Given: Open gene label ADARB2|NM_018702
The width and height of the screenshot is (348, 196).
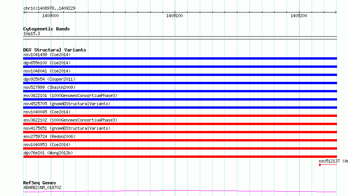Looking at the screenshot, I should pyautogui.click(x=42, y=187).
